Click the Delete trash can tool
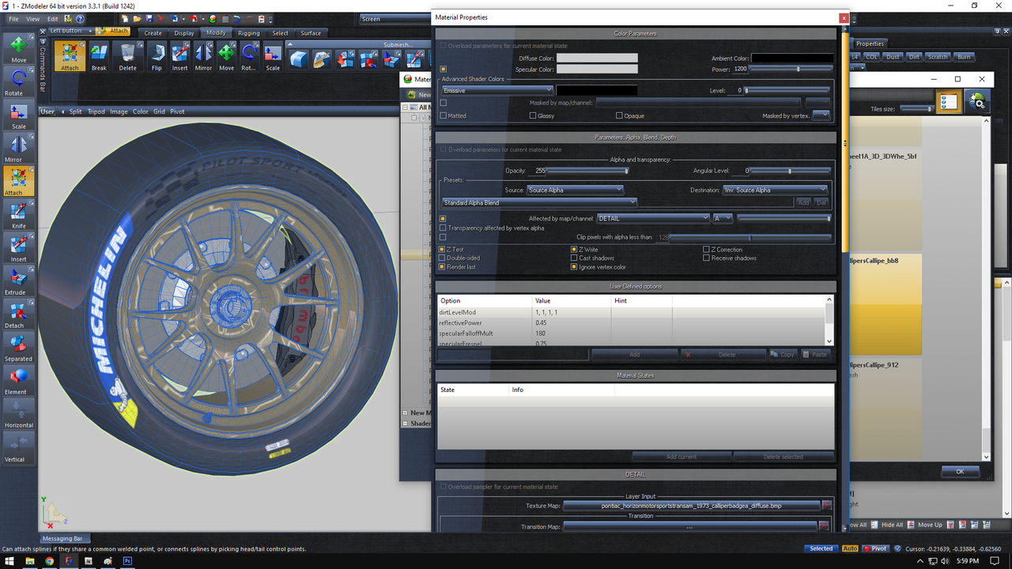This screenshot has height=569, width=1012. pyautogui.click(x=127, y=56)
